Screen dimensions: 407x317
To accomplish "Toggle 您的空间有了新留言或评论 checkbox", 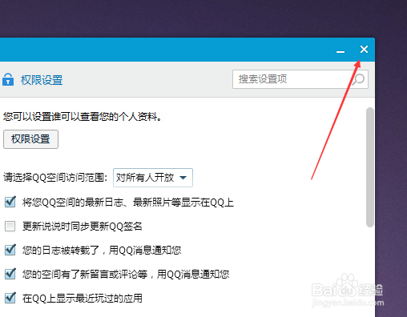I will (10, 274).
